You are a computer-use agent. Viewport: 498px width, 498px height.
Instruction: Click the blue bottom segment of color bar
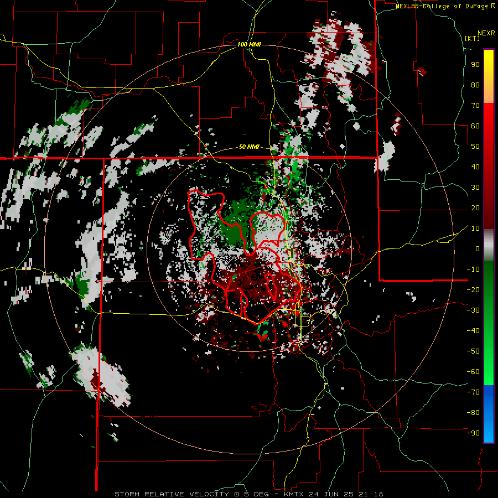489,414
